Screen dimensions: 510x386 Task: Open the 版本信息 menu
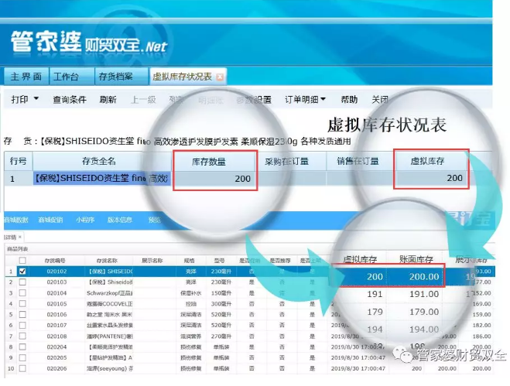[x=120, y=220]
